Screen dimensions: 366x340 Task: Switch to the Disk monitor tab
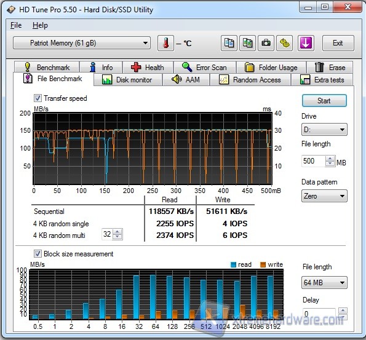click(128, 80)
